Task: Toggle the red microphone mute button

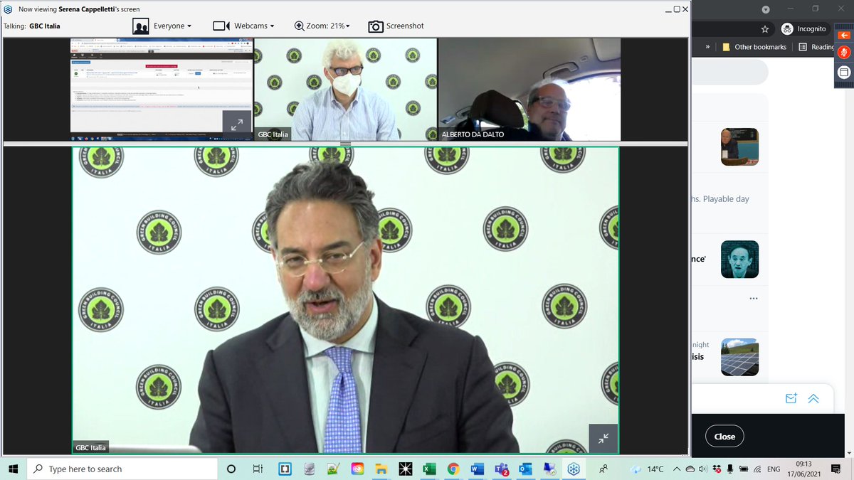Action: tap(843, 53)
